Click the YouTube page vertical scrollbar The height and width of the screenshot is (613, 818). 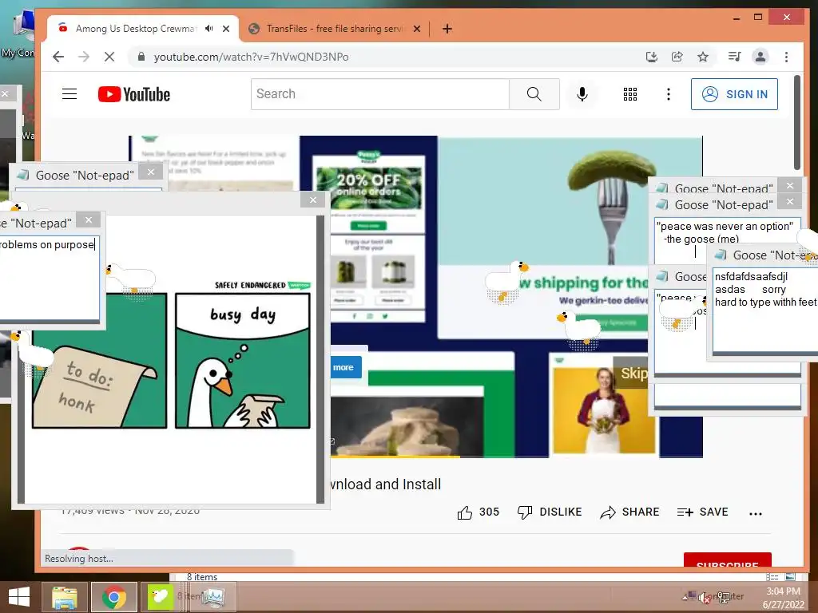pos(796,123)
